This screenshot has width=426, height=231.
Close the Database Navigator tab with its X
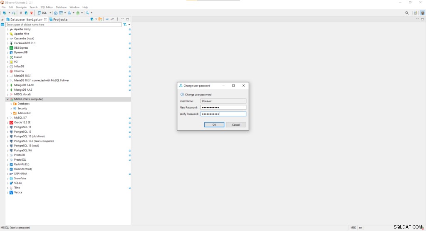coord(45,19)
